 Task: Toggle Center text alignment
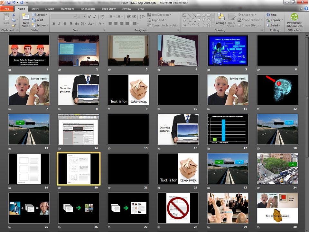tap(116, 24)
